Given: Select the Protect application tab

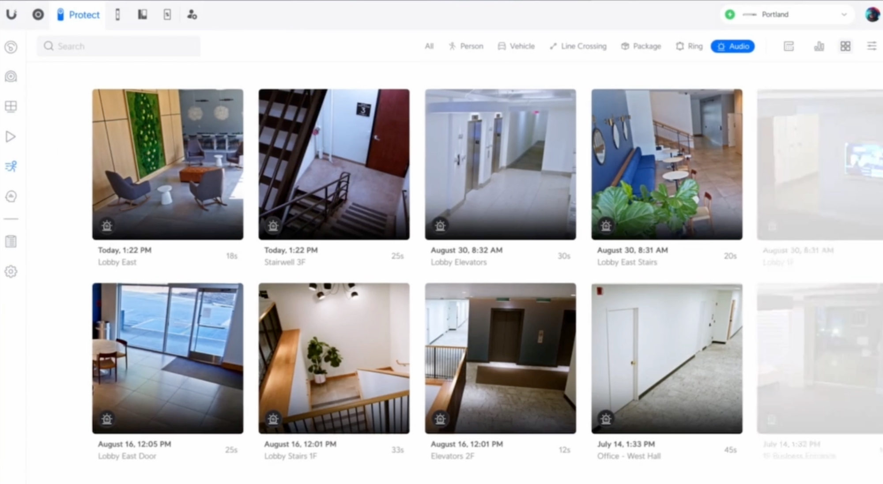Looking at the screenshot, I should [x=79, y=15].
